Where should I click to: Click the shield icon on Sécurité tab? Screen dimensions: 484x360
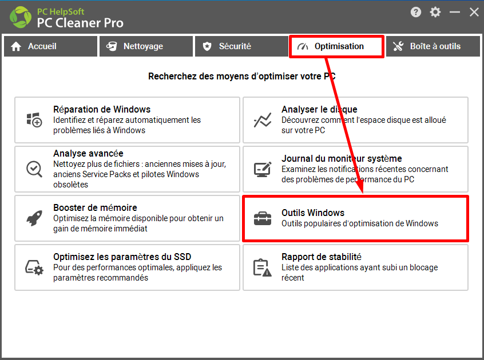(207, 46)
